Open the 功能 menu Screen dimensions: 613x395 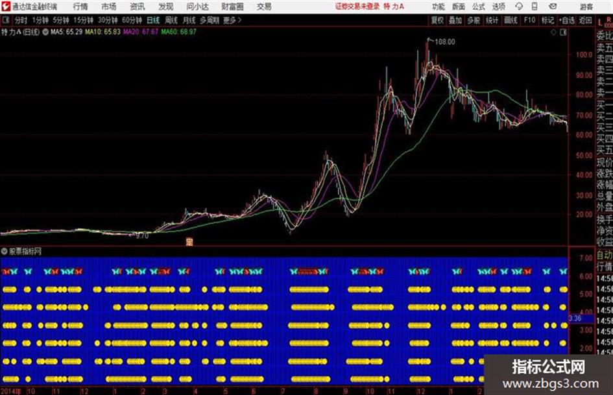(x=439, y=6)
